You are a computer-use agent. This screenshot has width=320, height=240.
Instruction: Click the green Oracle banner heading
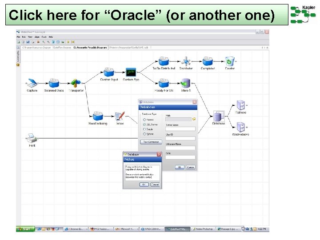147,15
